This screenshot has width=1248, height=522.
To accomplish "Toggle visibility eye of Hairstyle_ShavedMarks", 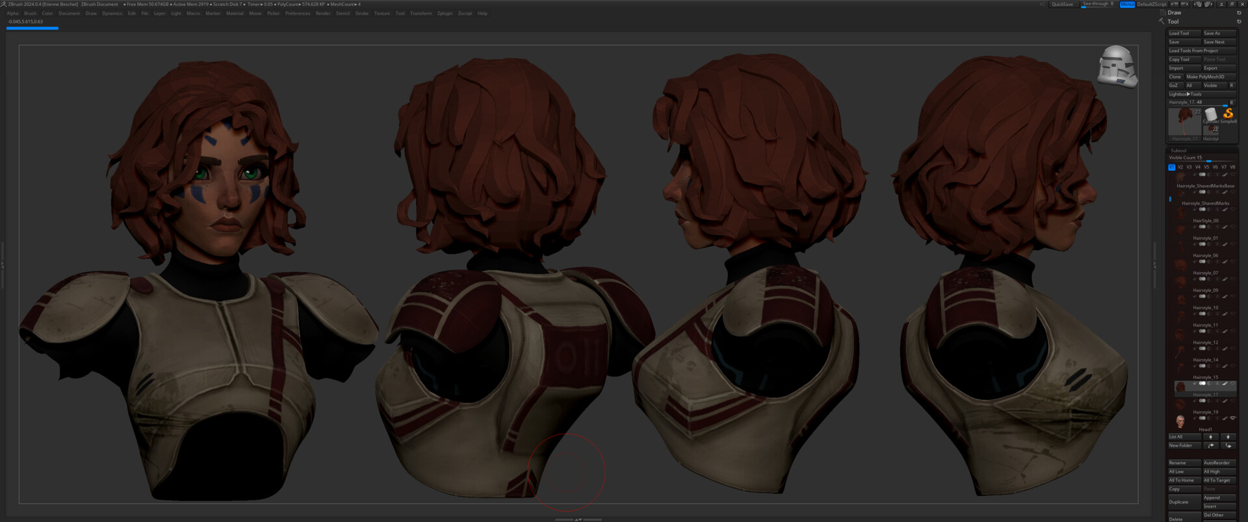I will click(1233, 192).
